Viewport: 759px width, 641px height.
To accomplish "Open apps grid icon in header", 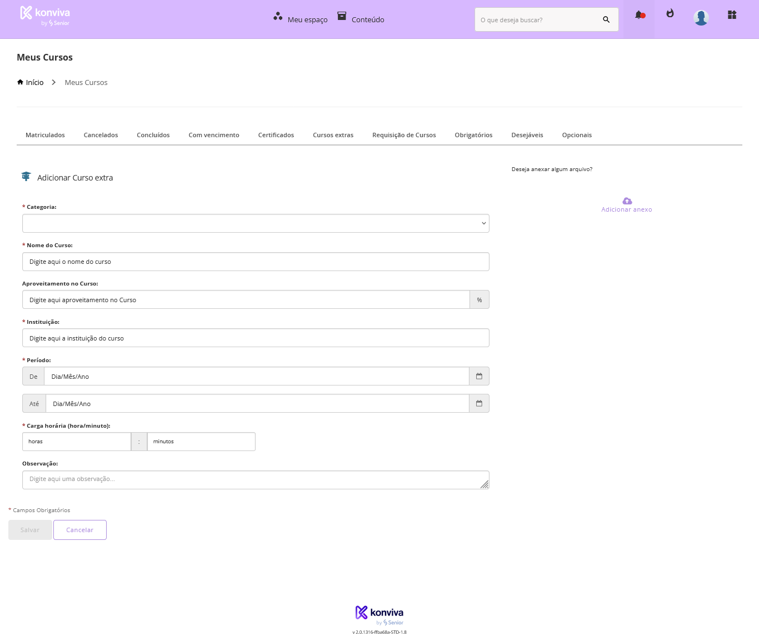I will point(732,15).
